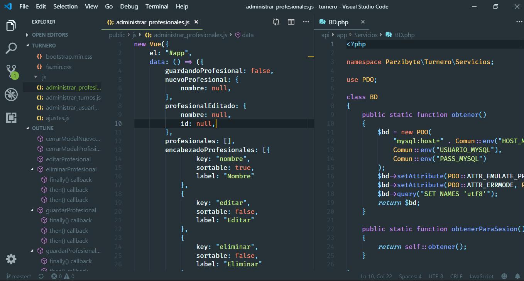
Task: Open ajustes.js file
Action: pyautogui.click(x=57, y=118)
